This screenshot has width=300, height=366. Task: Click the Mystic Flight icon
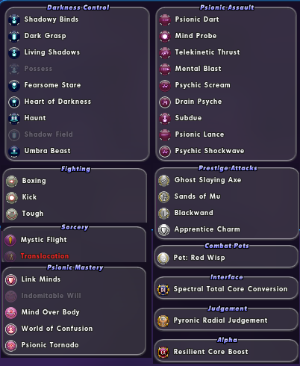click(x=10, y=240)
